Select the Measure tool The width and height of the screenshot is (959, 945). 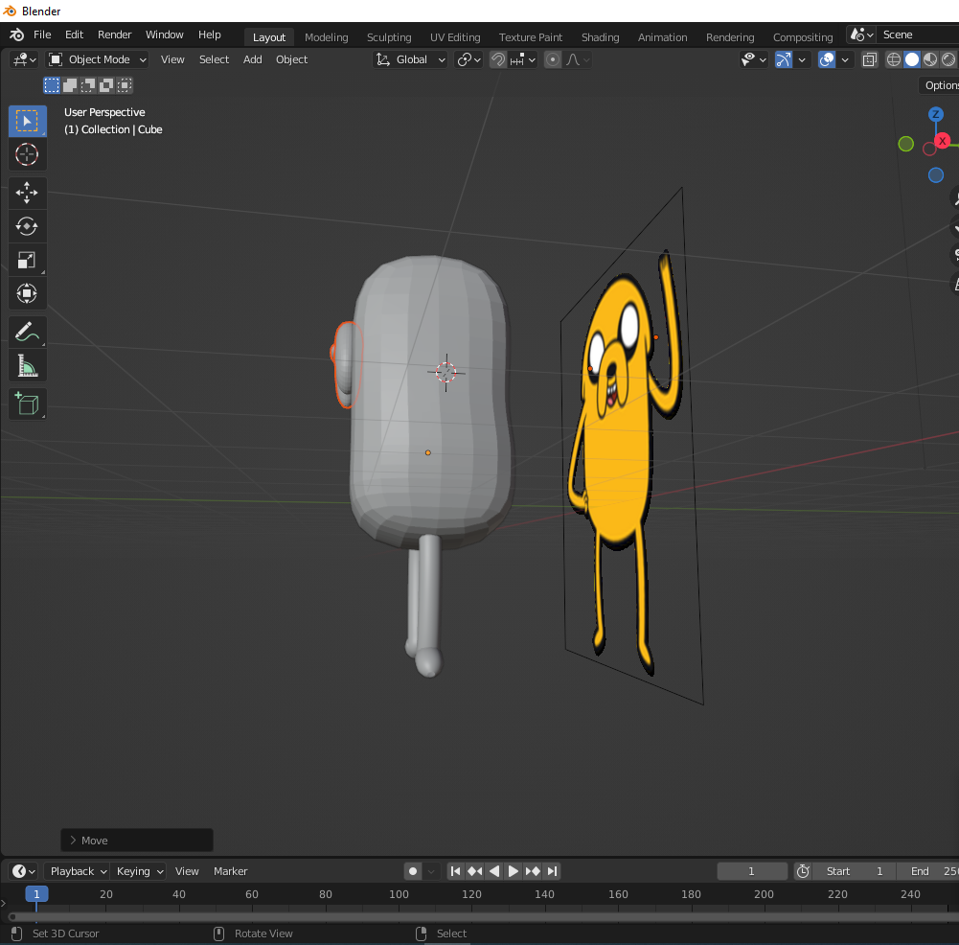click(27, 366)
